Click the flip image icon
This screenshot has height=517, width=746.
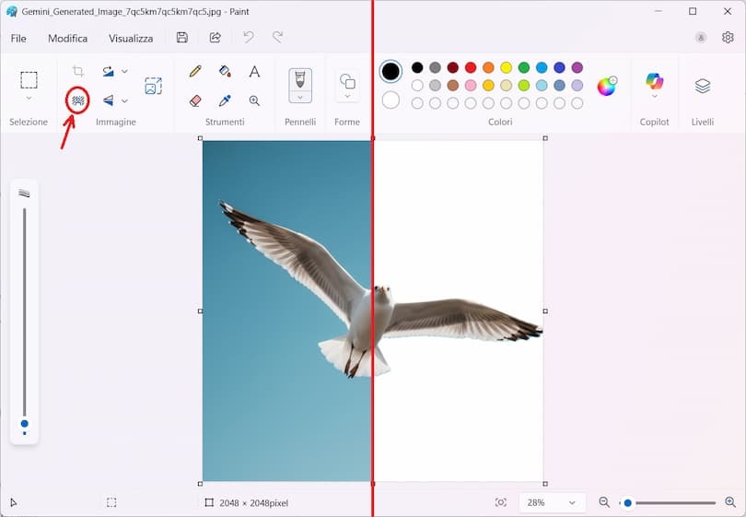[109, 100]
